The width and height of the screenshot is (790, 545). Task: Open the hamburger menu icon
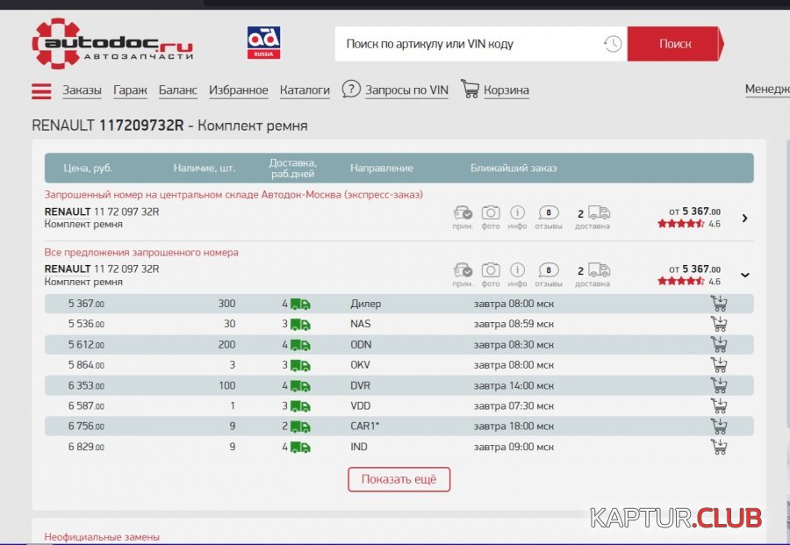pos(41,91)
